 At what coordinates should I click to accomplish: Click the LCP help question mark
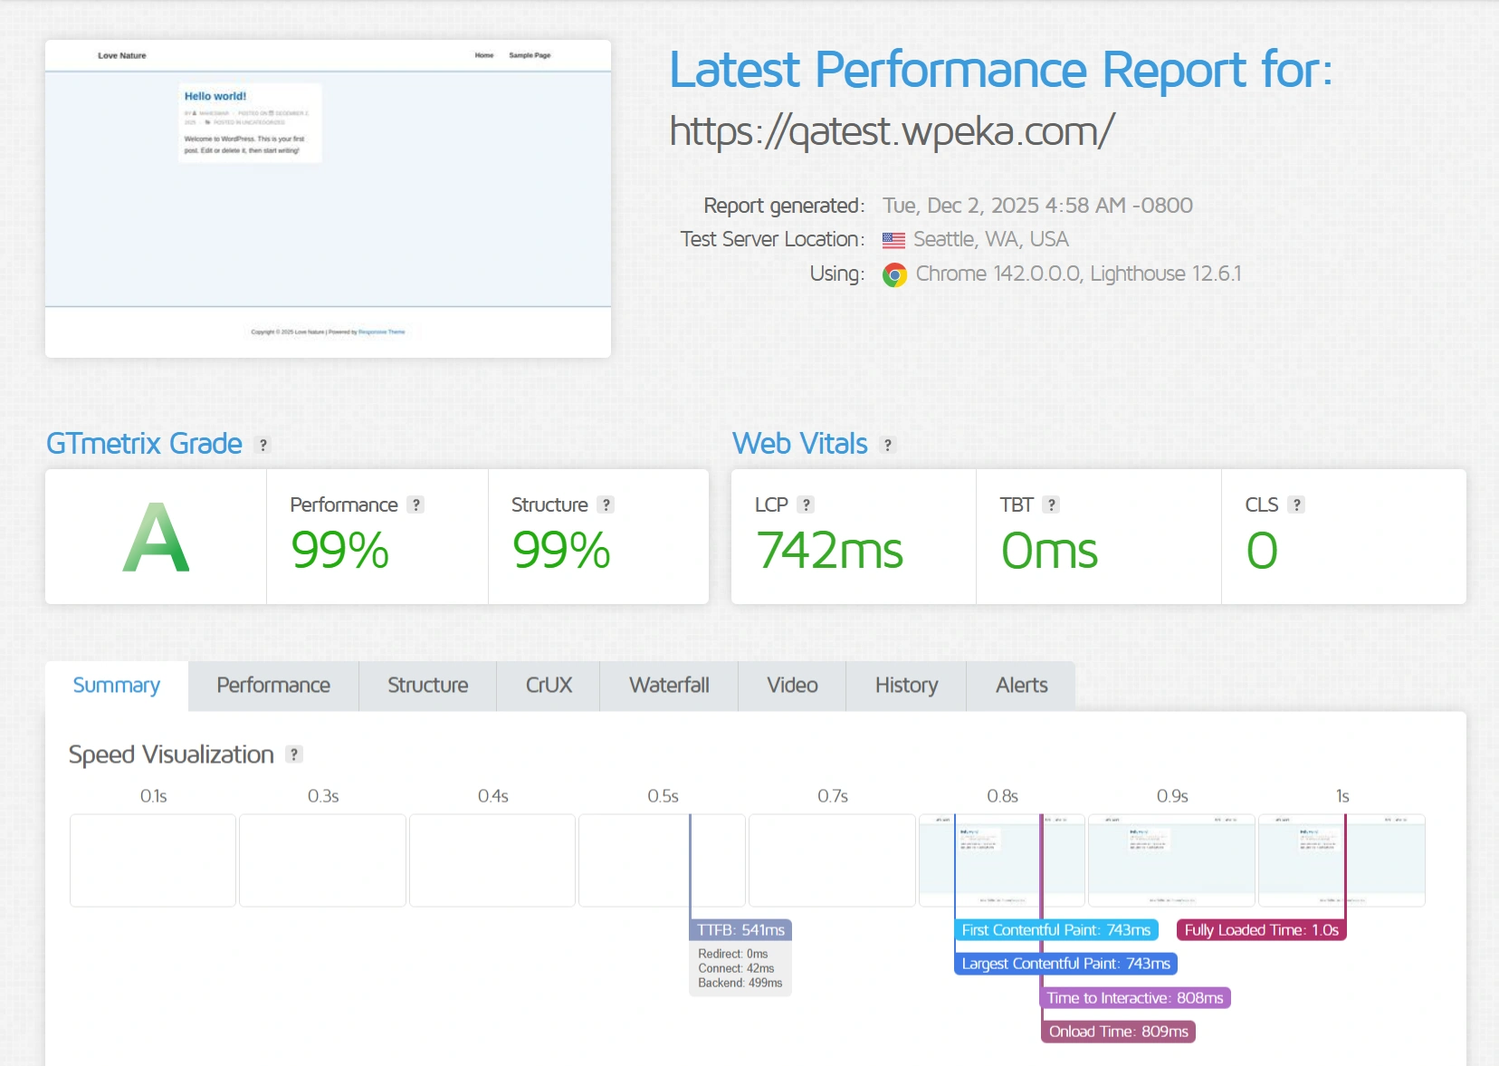pos(807,504)
